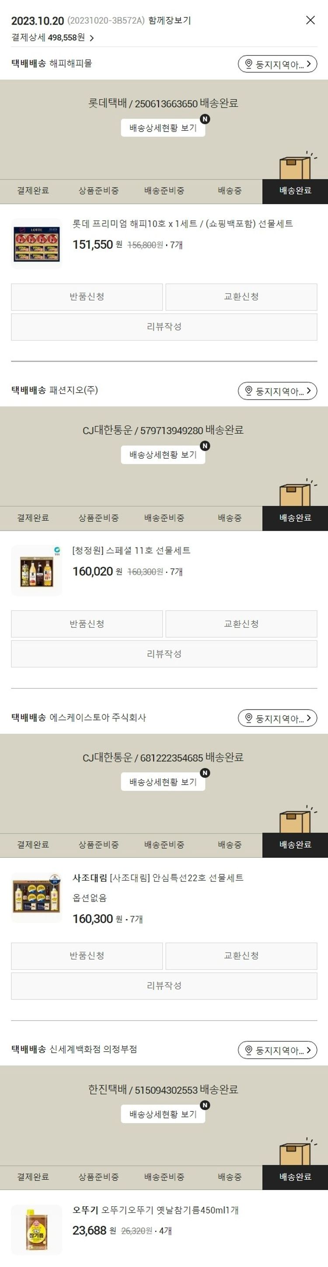This screenshot has height=1267, width=328.
Task: Select 배송완료 tab in 해피해피몰 progress bar
Action: click(x=295, y=191)
